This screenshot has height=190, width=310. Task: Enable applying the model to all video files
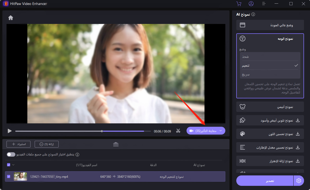coord(11,154)
